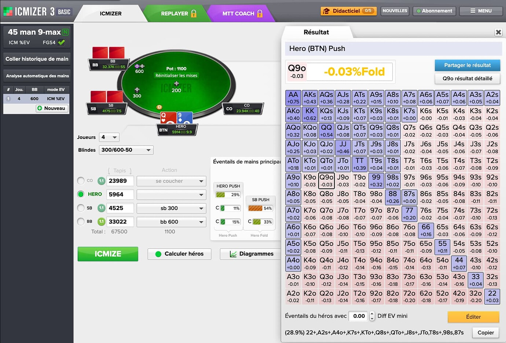The height and width of the screenshot is (343, 506).
Task: Click the Hero stack input field 5964
Action: point(120,195)
